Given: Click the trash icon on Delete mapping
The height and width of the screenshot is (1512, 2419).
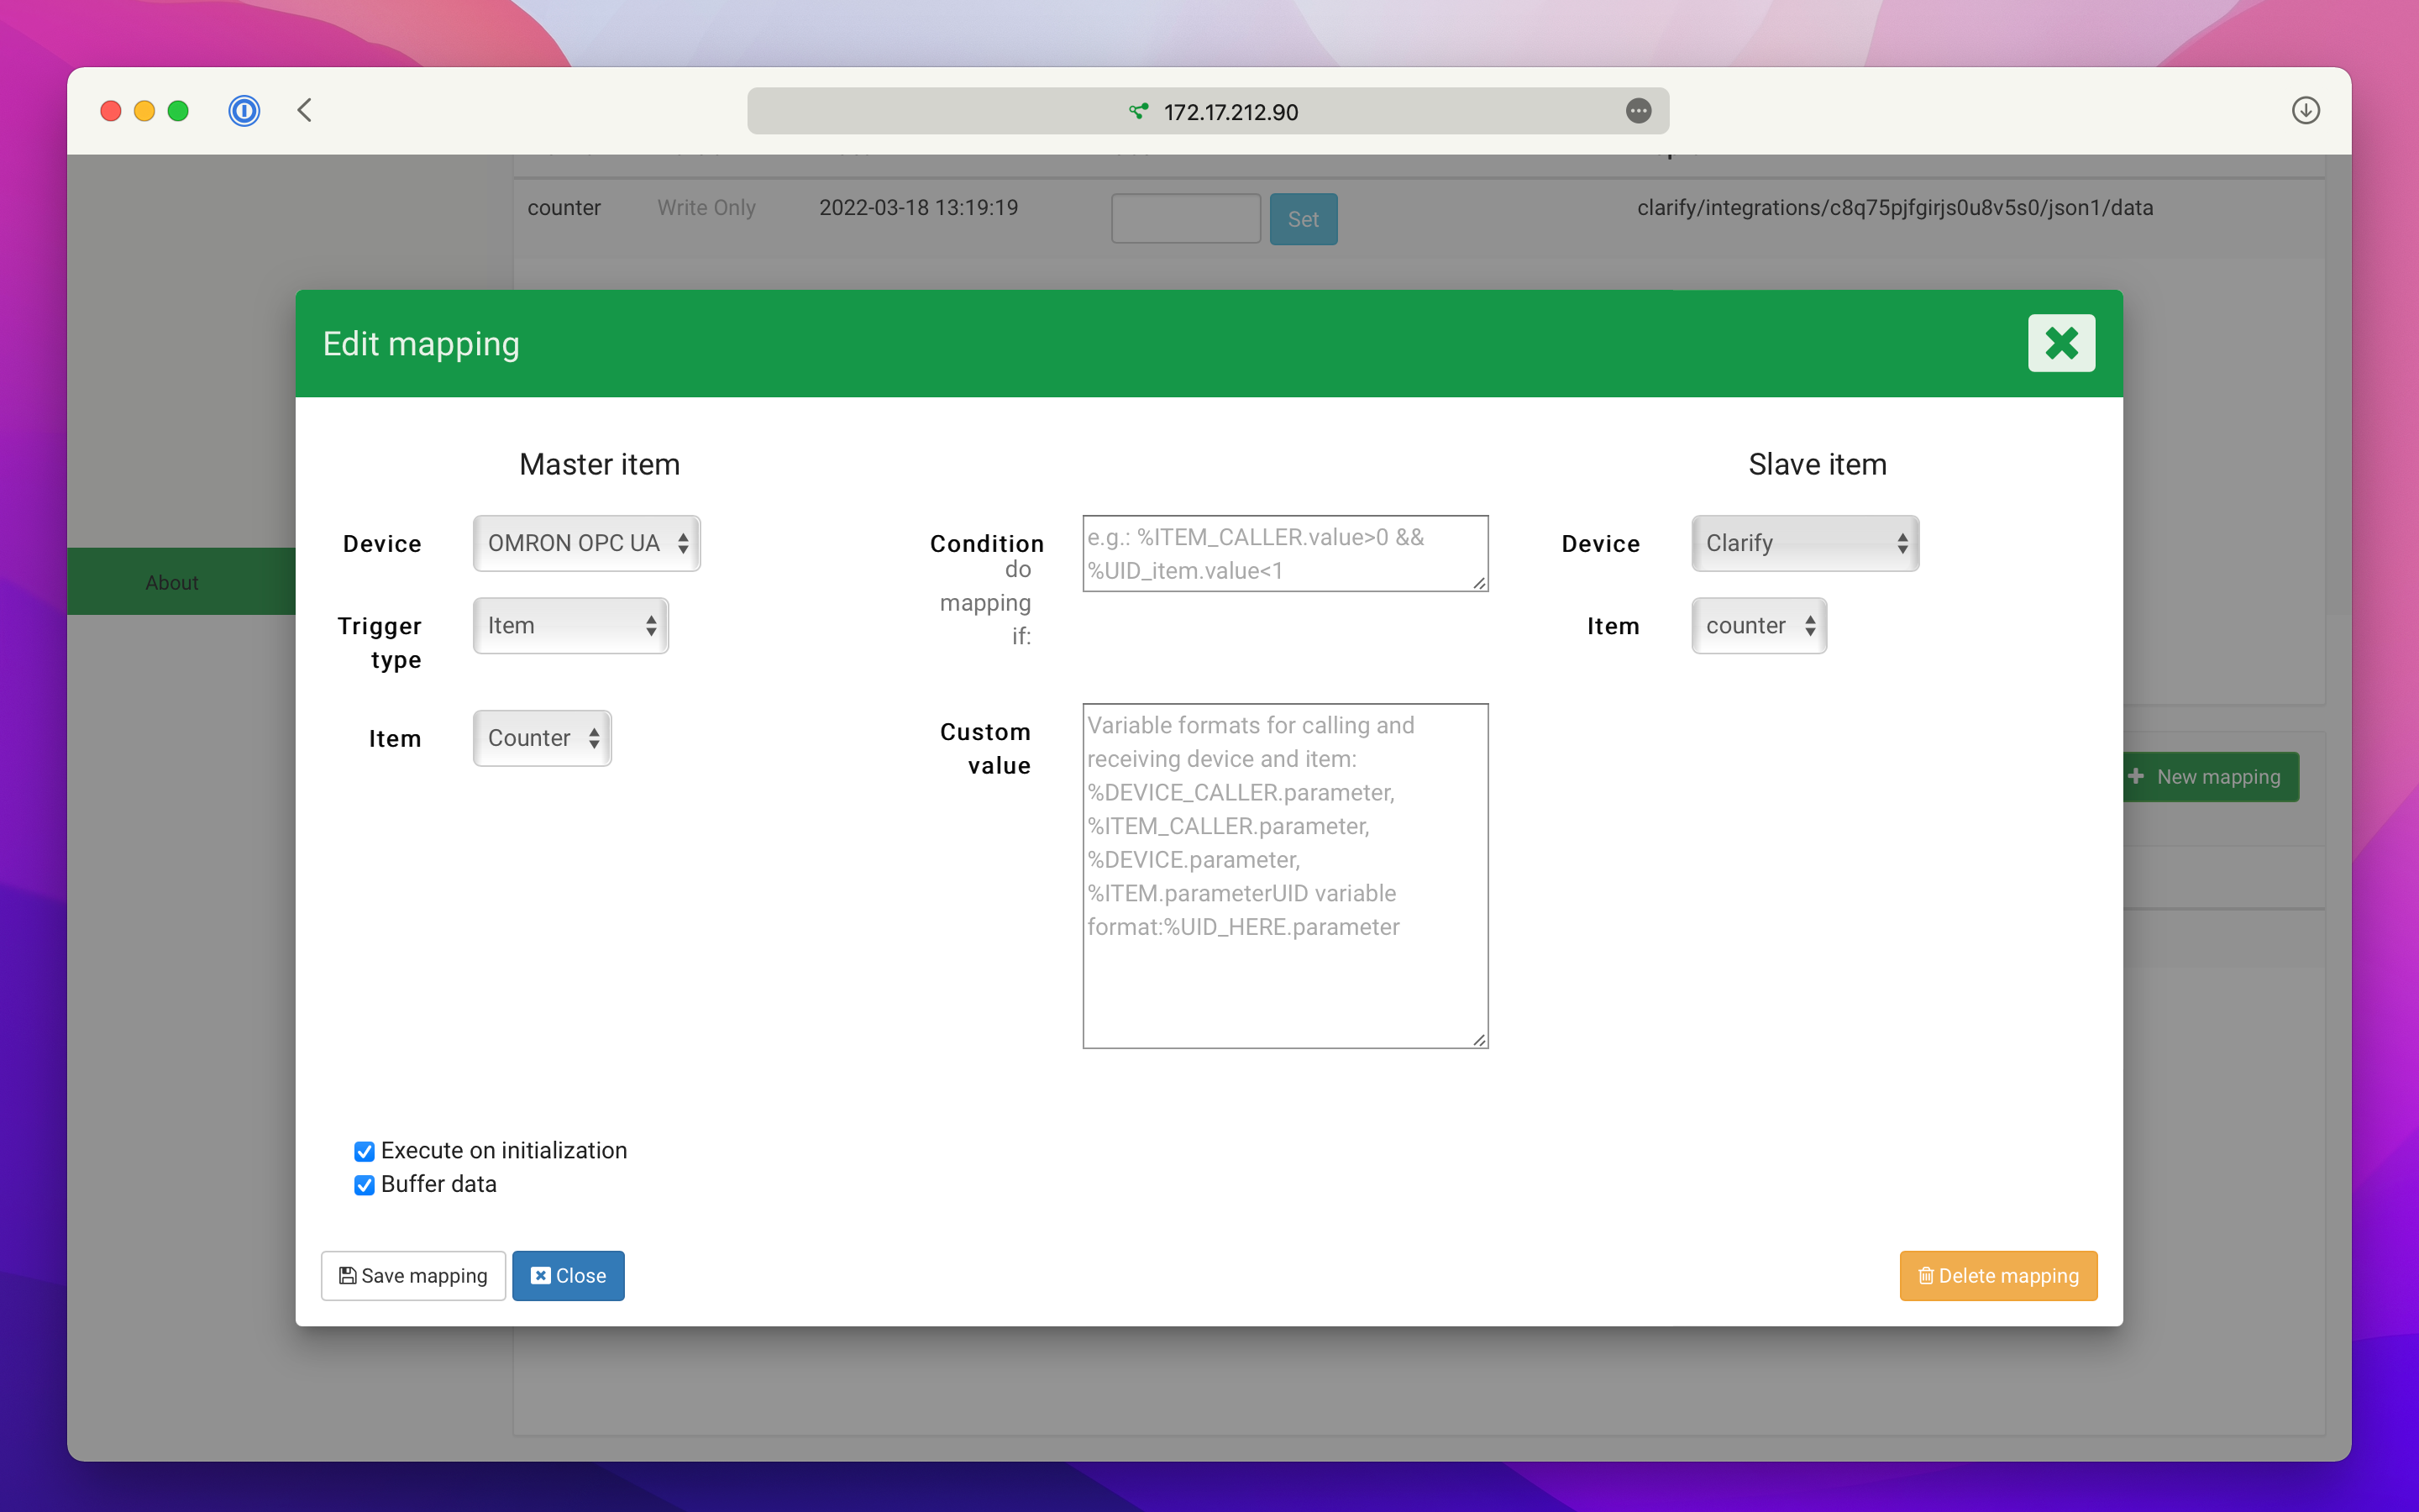Looking at the screenshot, I should [x=1925, y=1275].
